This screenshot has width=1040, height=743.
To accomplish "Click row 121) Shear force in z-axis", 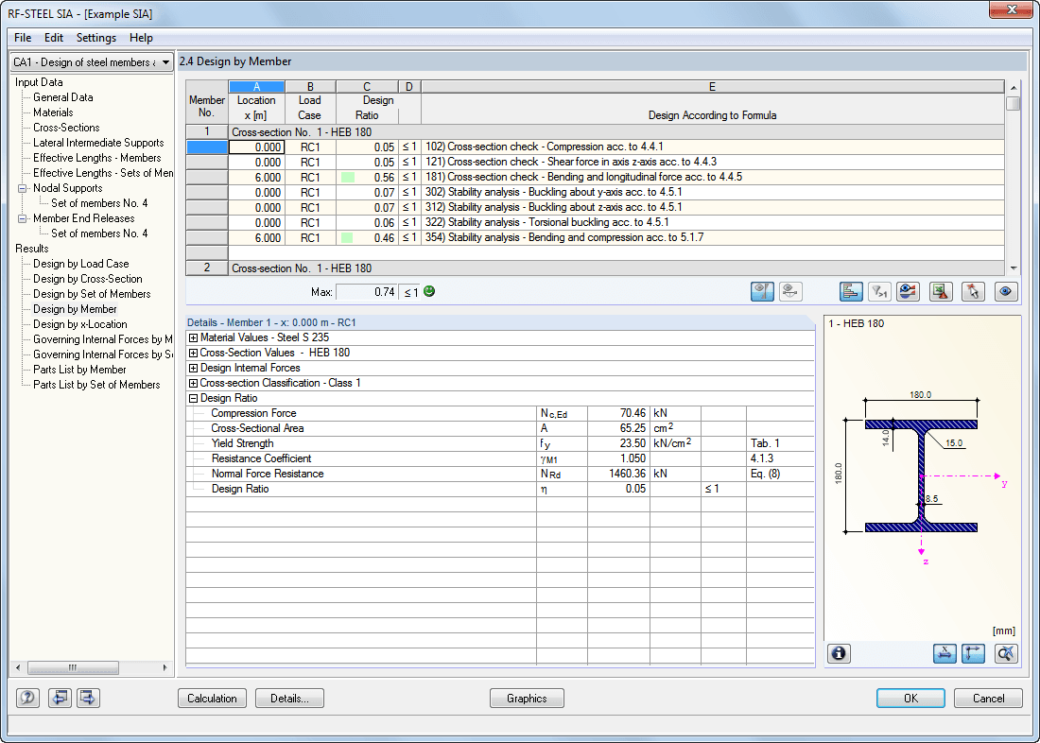I will tap(595, 162).
